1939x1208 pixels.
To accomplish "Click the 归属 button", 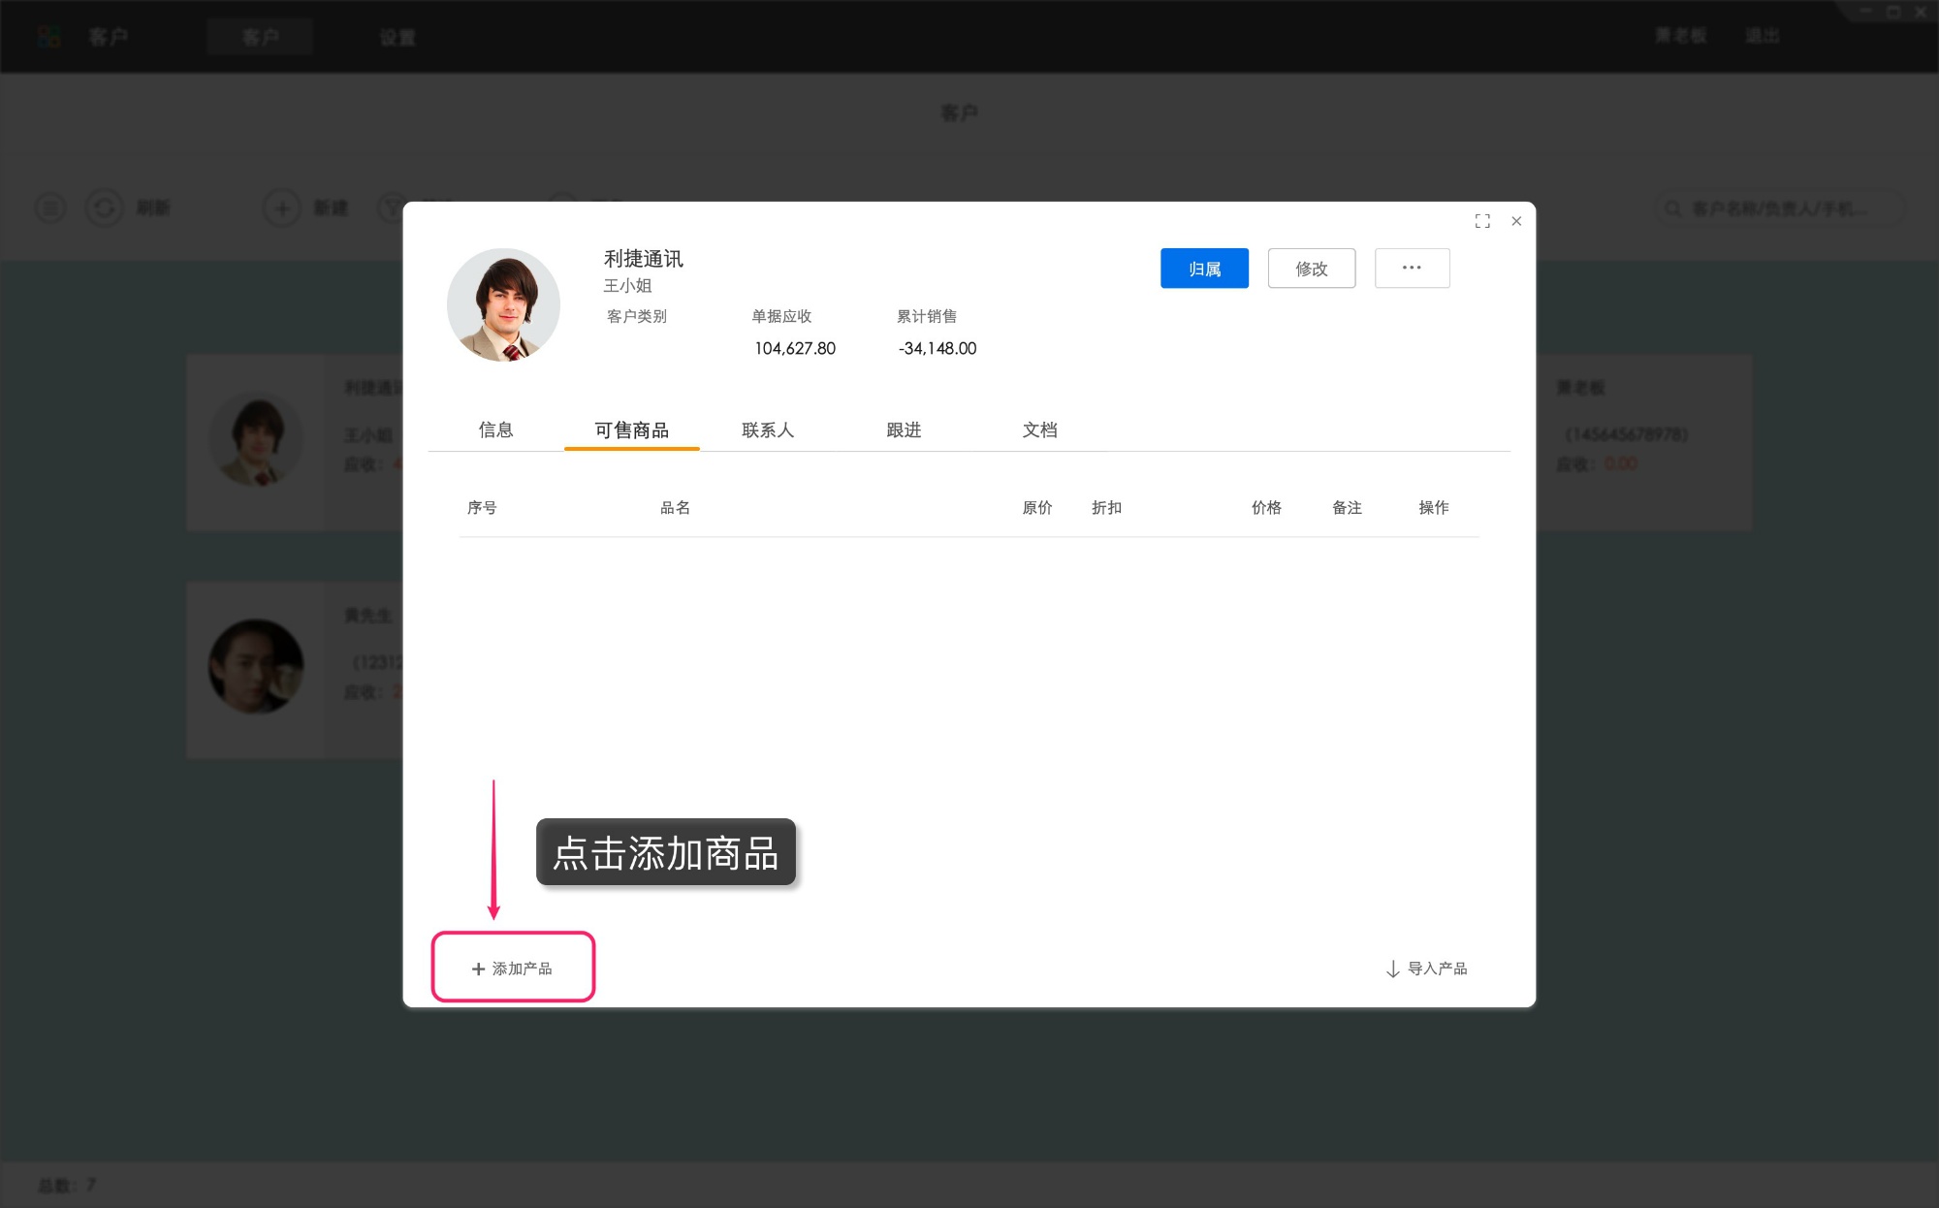I will coord(1204,268).
